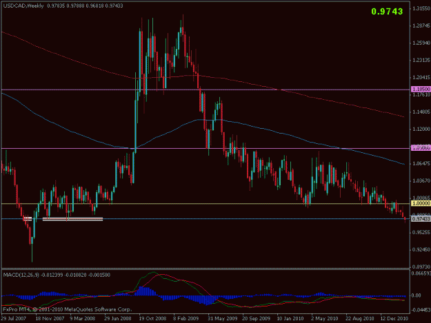This screenshot has width=431, height=323.
Task: Click the 0.97433 current price label
Action: pyautogui.click(x=421, y=219)
